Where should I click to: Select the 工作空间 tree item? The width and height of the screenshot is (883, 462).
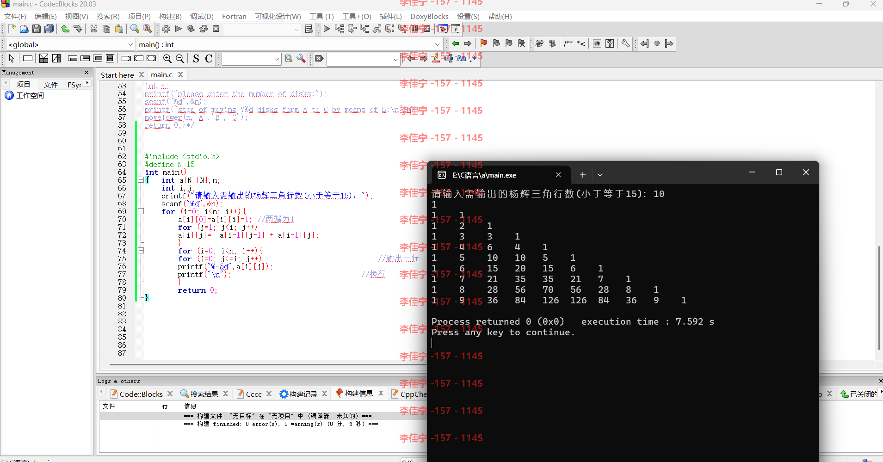pyautogui.click(x=30, y=95)
